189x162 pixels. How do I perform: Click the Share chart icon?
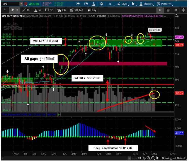78,4
